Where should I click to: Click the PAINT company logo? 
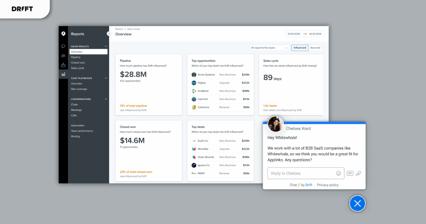coord(194,174)
